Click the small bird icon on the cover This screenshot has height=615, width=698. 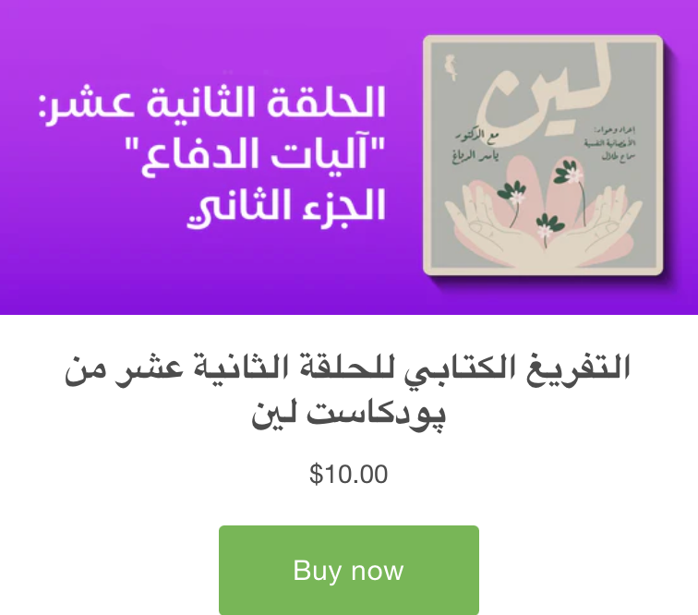451,66
